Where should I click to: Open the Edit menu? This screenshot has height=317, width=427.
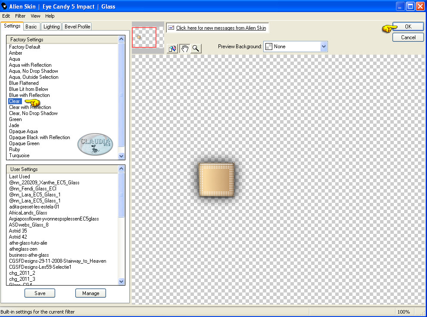tap(6, 16)
